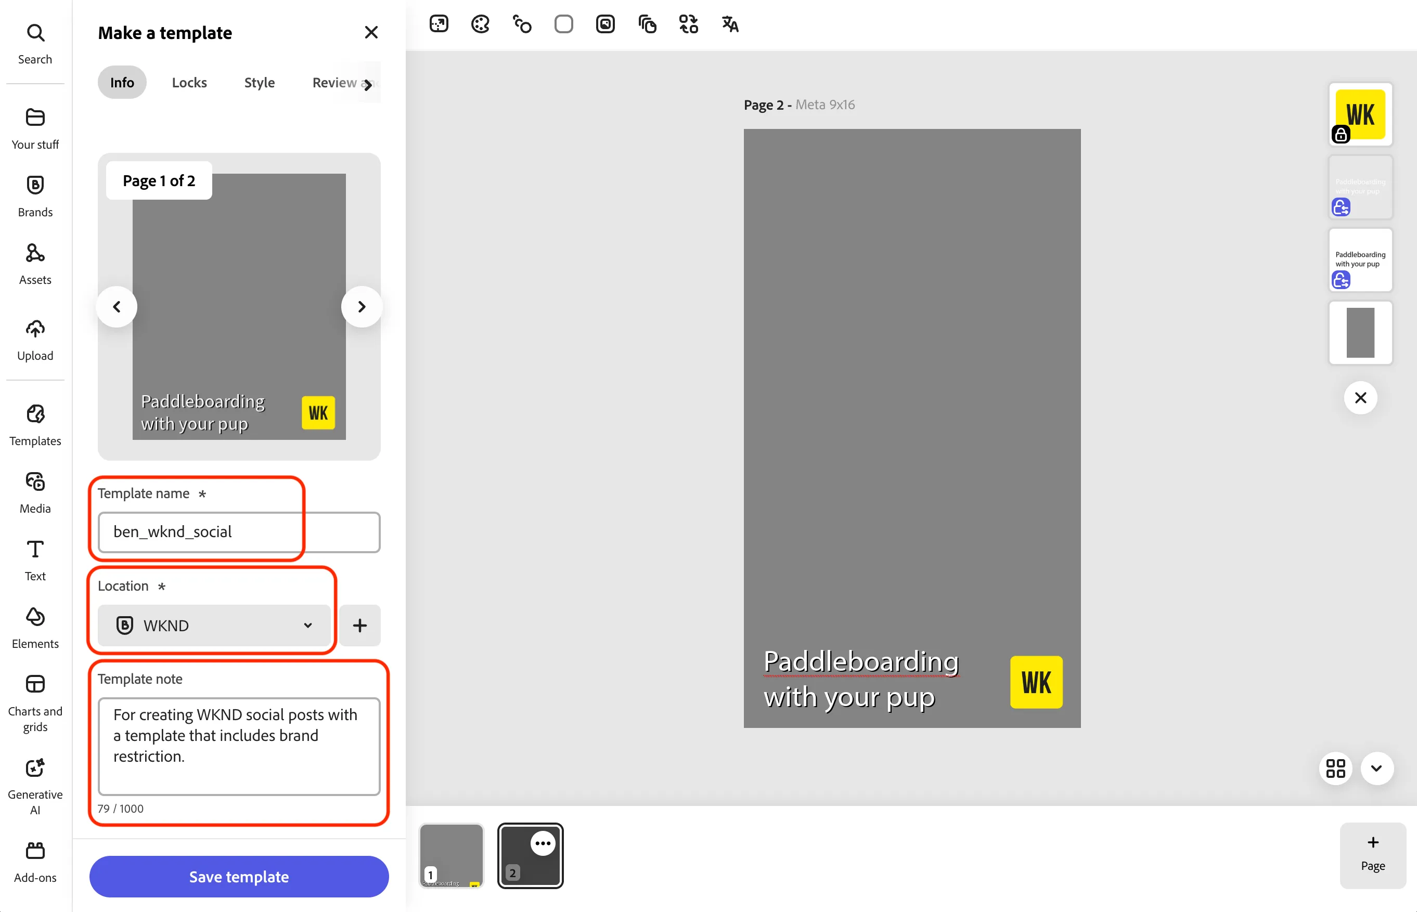This screenshot has width=1417, height=912.
Task: Click the Translate icon in top toolbar
Action: point(730,24)
